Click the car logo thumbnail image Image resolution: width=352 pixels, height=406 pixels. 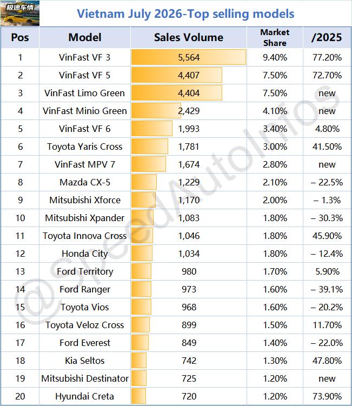[x=20, y=13]
